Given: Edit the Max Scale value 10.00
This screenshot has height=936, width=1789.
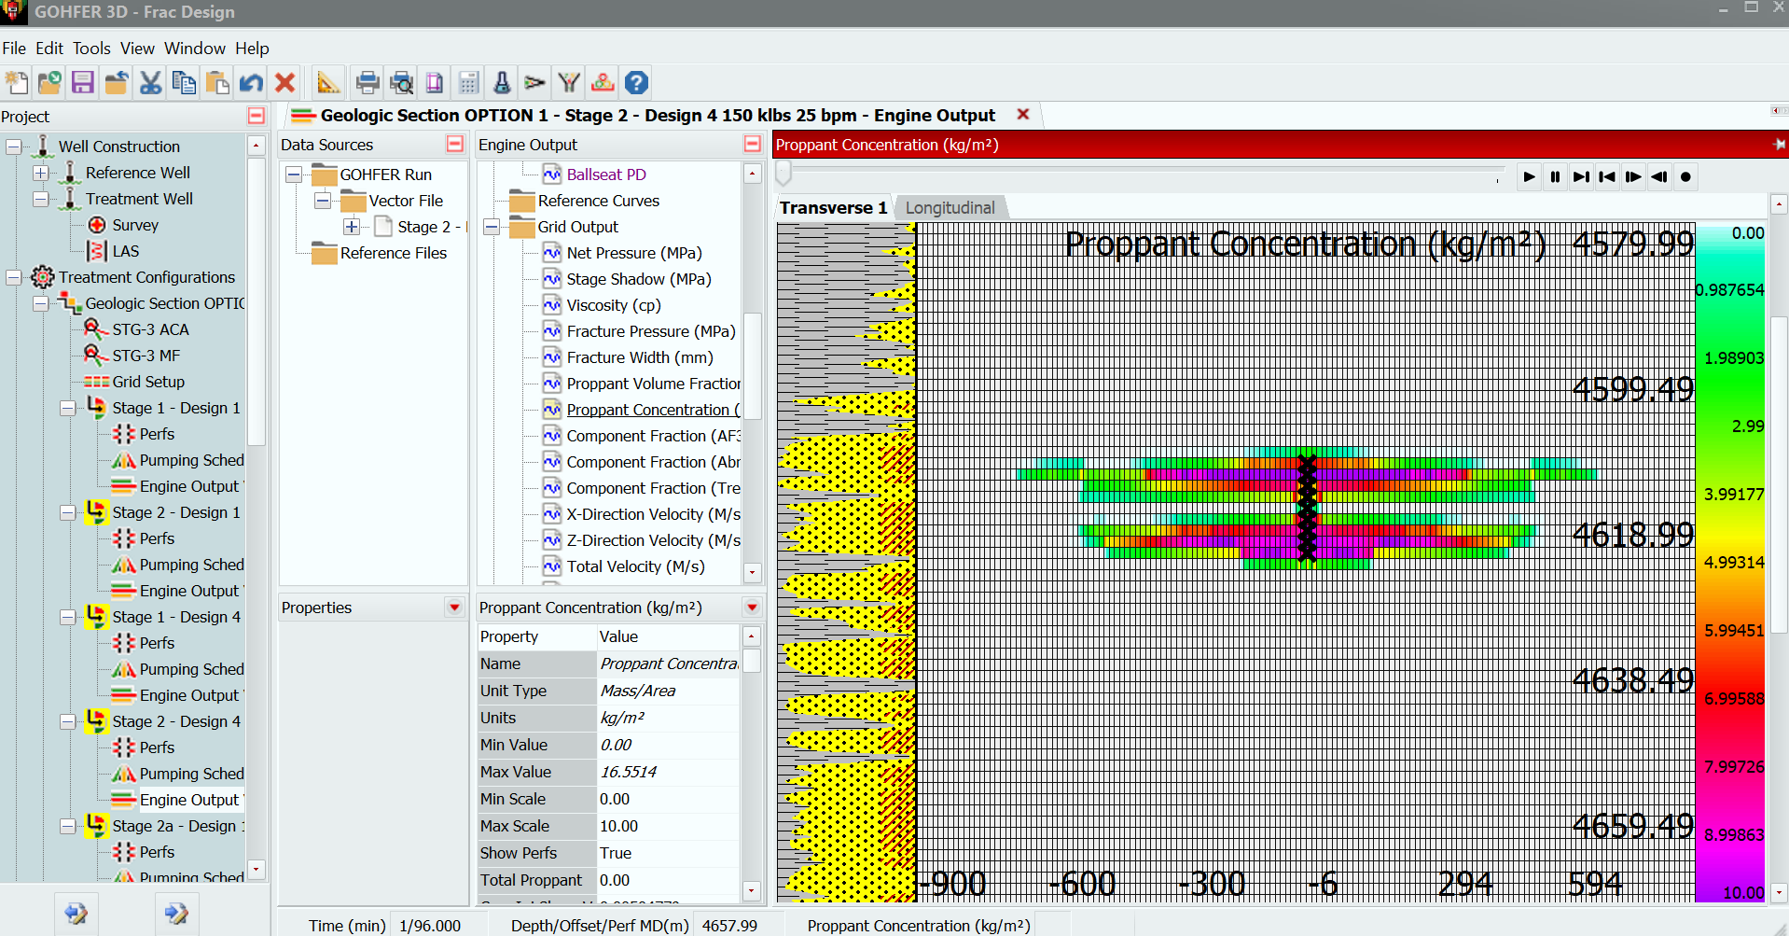Looking at the screenshot, I should (x=669, y=826).
